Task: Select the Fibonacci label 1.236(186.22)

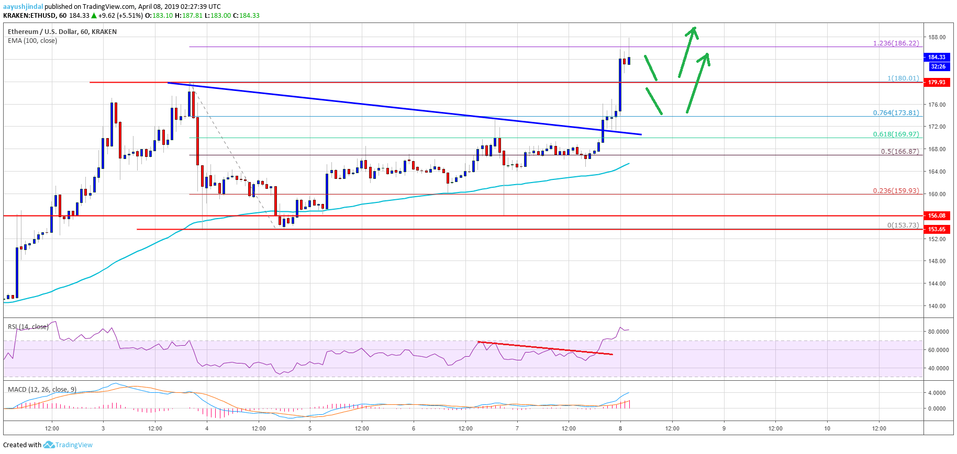Action: (x=896, y=43)
